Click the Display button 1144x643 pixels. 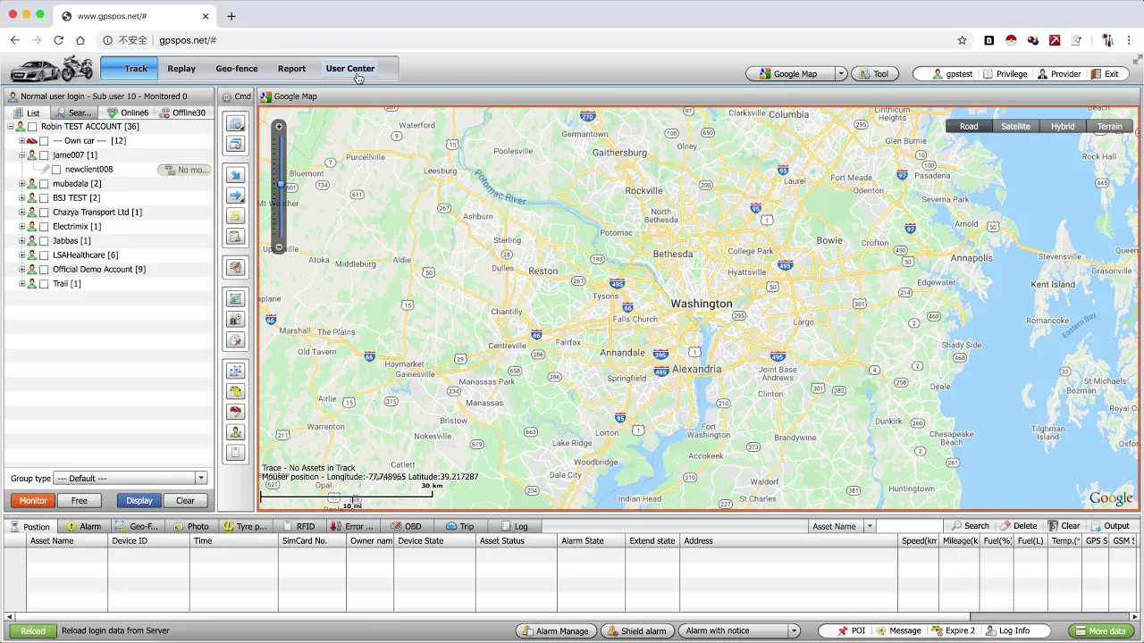139,501
